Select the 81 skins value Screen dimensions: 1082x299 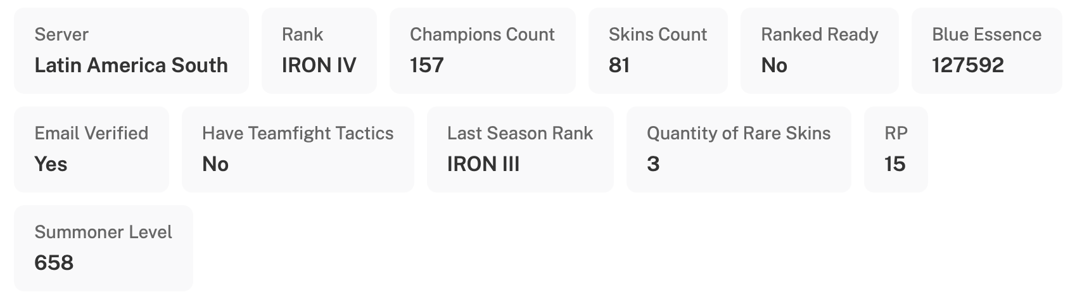tap(619, 65)
